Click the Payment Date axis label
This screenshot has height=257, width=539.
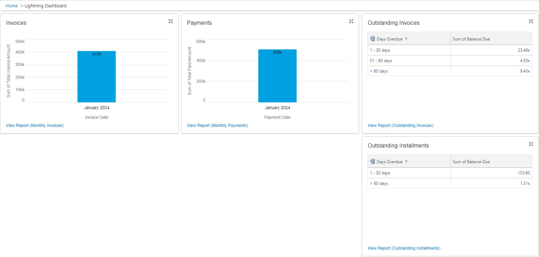[277, 118]
